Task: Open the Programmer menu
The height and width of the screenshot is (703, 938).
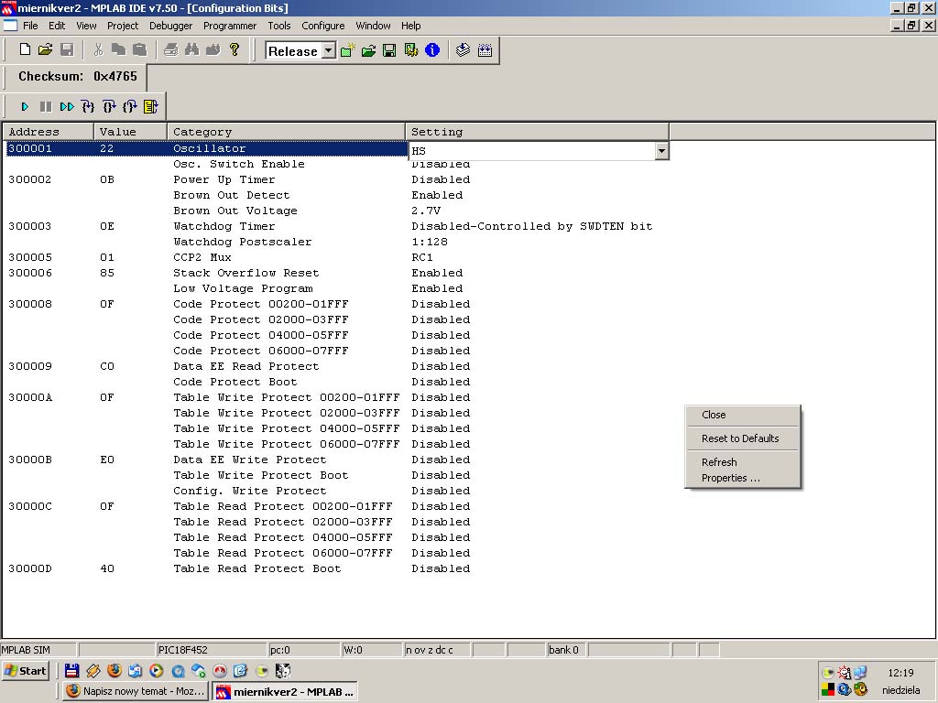Action: pyautogui.click(x=230, y=26)
